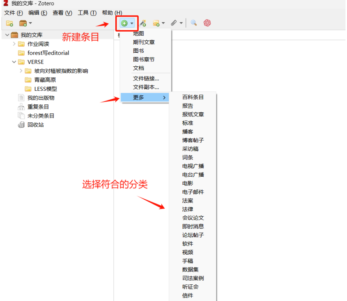Open the 帮助 (H) menu
347x301 pixels.
[112, 13]
